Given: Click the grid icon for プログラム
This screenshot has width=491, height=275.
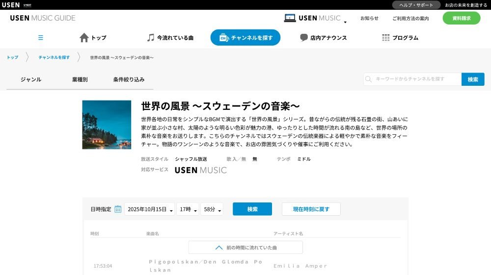Looking at the screenshot, I should 385,38.
